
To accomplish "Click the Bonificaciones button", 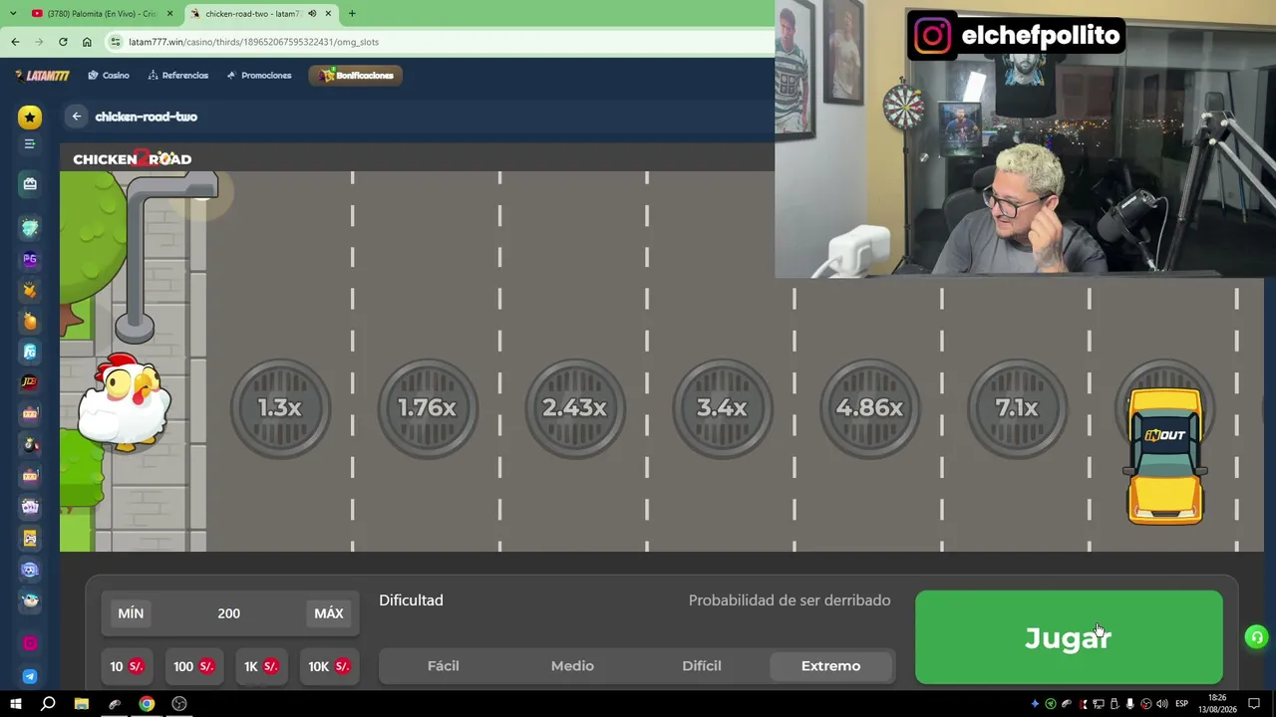I will (x=356, y=76).
